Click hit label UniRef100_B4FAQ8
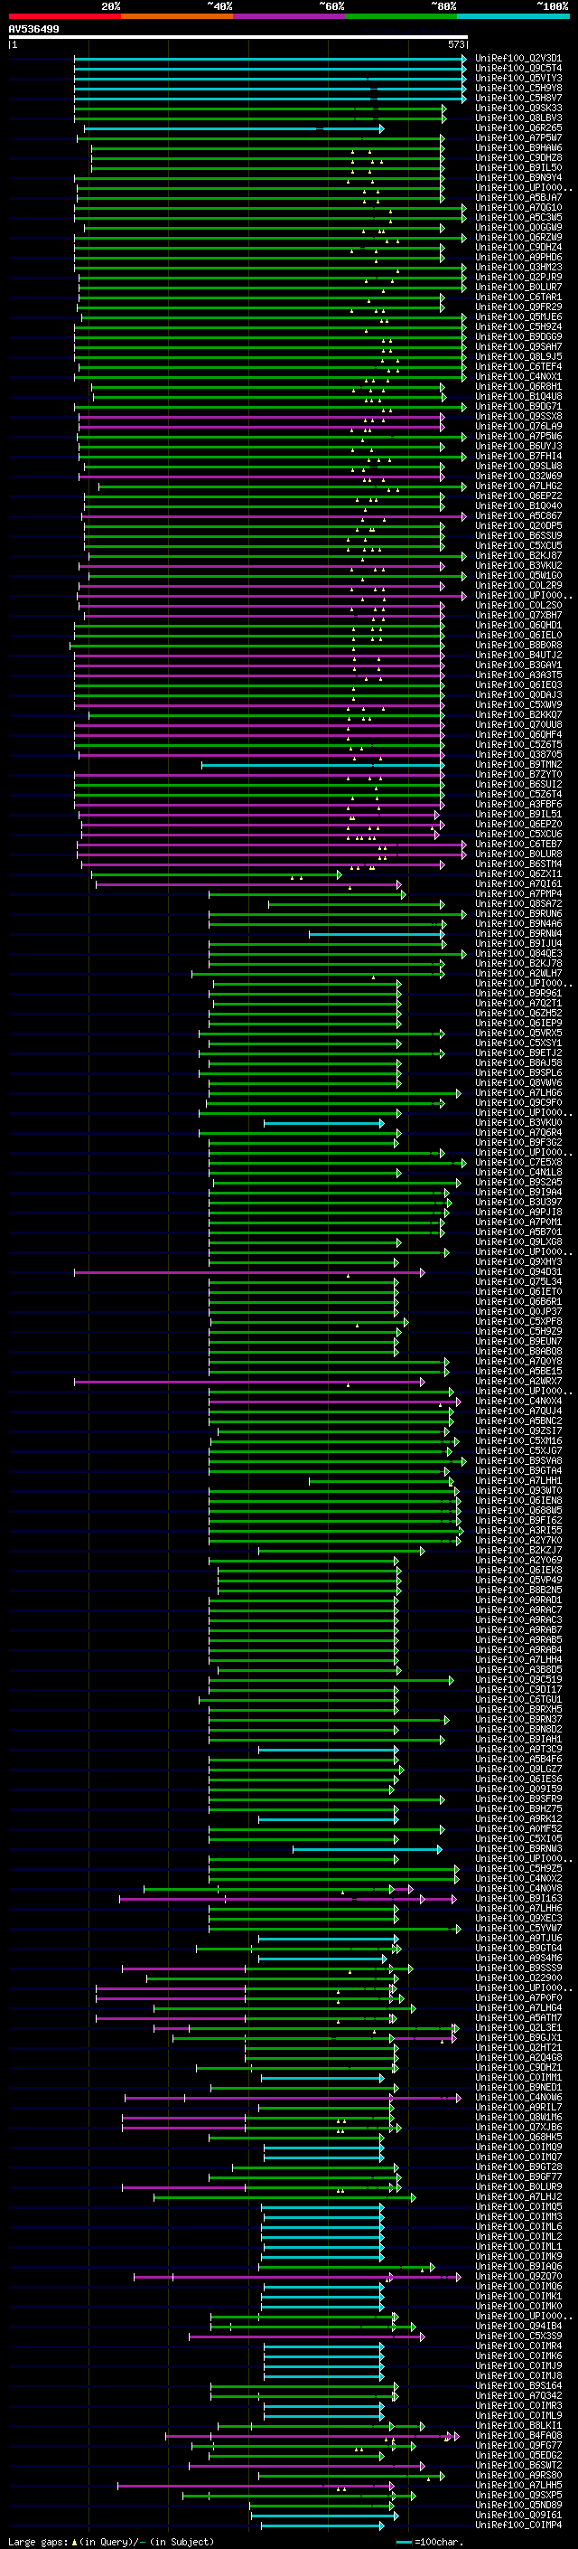Viewport: 578px width, 2549px height. click(x=518, y=2435)
